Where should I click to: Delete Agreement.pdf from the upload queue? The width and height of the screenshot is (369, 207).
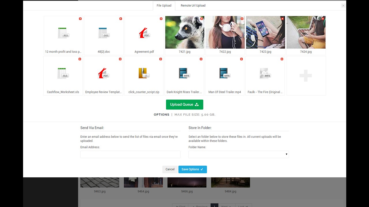pyautogui.click(x=161, y=19)
